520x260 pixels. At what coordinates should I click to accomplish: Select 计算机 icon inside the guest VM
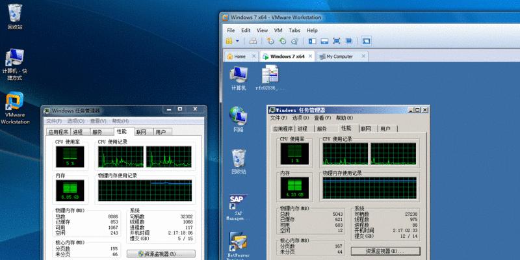[239, 78]
